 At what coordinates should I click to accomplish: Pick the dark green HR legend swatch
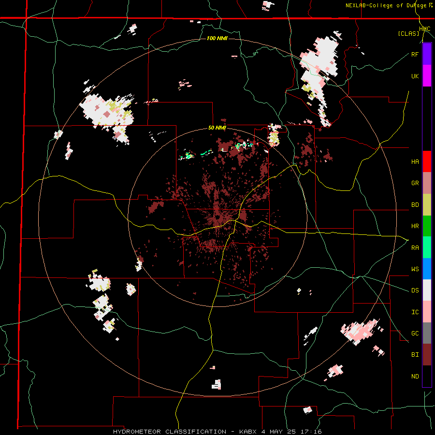pyautogui.click(x=427, y=226)
